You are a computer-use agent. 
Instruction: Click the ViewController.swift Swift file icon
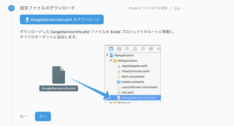[x=119, y=71]
